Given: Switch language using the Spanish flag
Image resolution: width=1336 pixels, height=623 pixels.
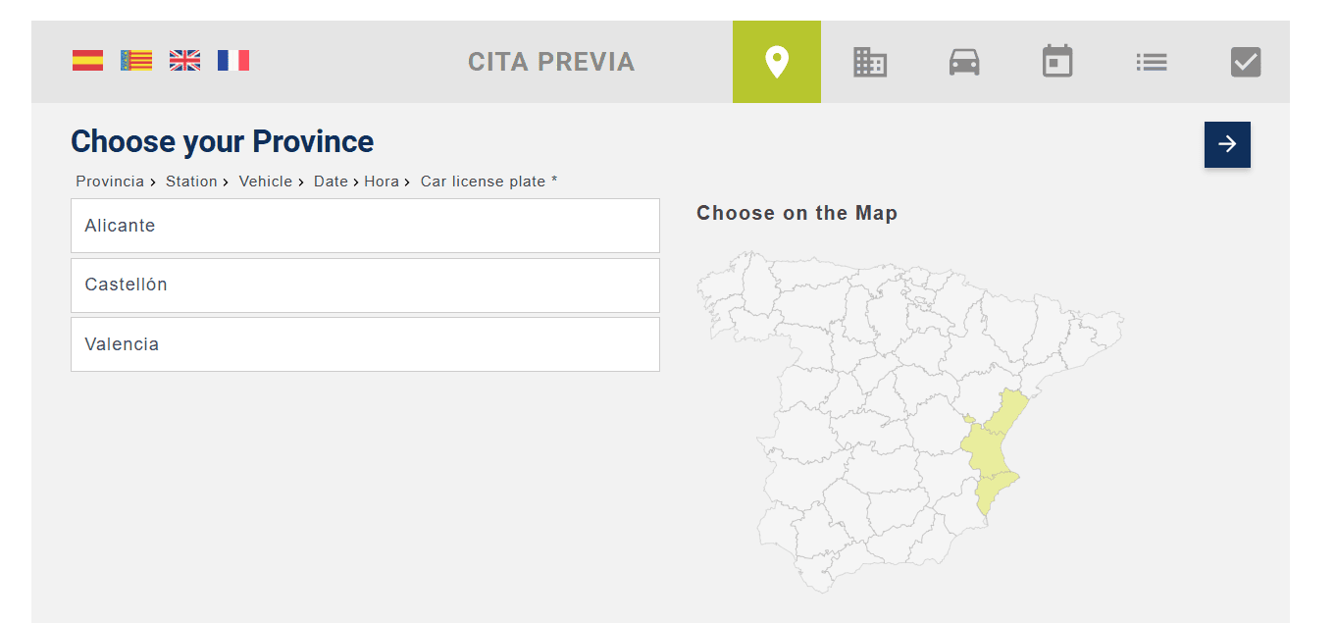Looking at the screenshot, I should pos(87,60).
